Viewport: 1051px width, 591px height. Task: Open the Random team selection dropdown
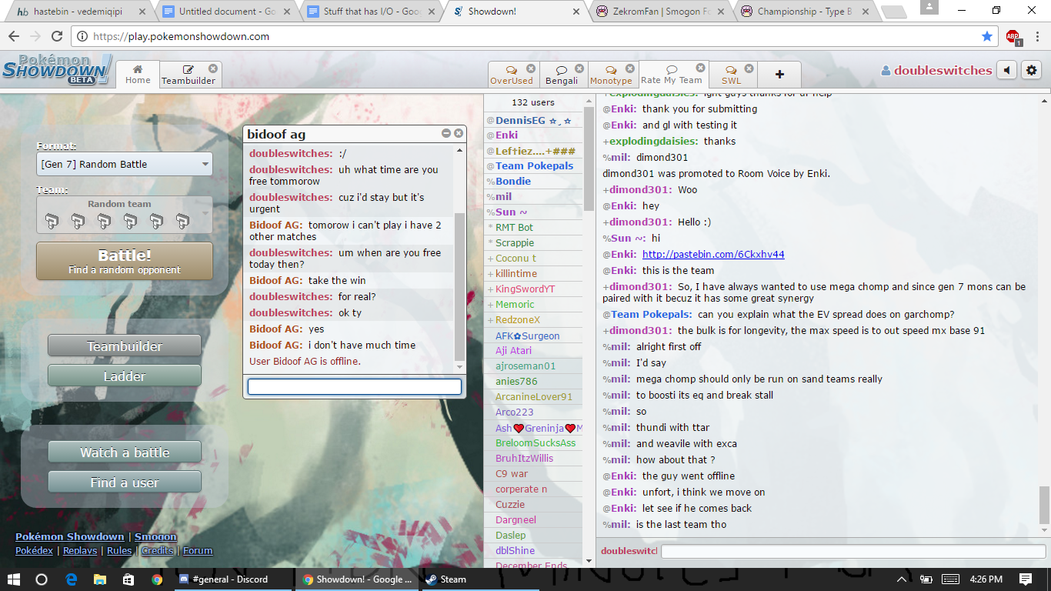click(125, 215)
